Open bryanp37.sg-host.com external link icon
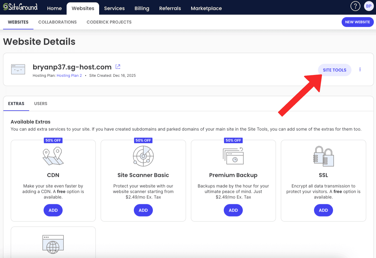Image resolution: width=376 pixels, height=258 pixels. (118, 66)
